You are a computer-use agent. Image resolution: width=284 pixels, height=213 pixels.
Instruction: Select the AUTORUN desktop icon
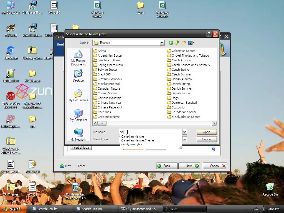coord(32,167)
